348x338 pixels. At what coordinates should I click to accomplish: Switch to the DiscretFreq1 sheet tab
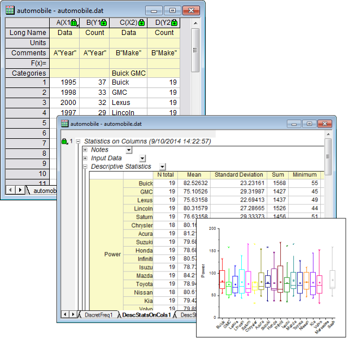tap(99, 314)
